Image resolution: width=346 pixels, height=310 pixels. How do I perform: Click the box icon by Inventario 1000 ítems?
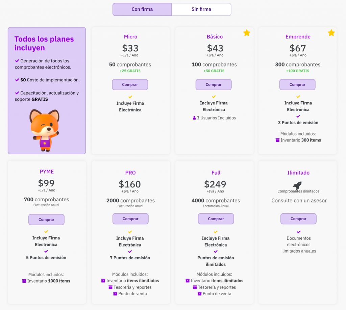(24, 281)
